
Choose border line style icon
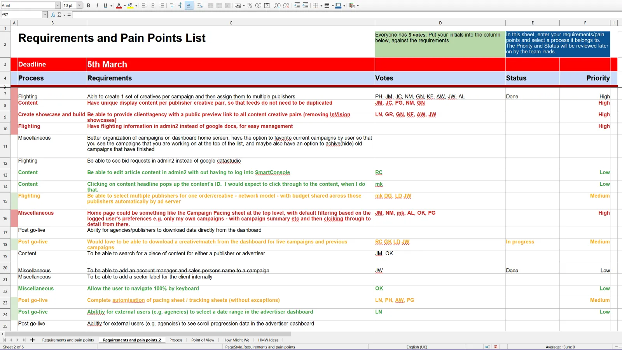327,5
